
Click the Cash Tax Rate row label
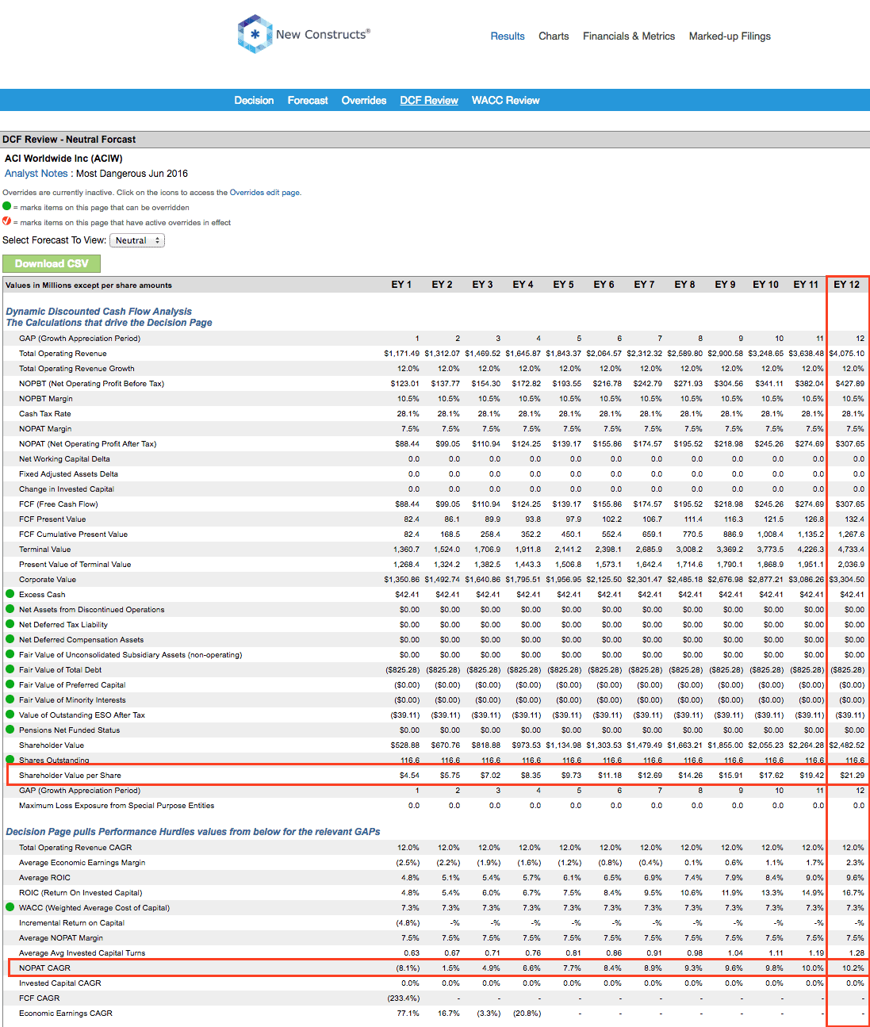44,413
